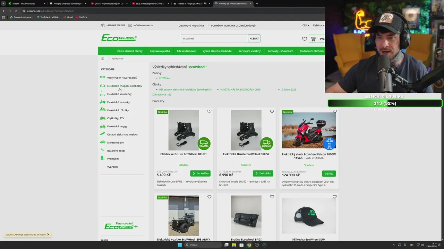444x249 pixels.
Task: Stop page loading in Chrome toolbar
Action: (x=16, y=11)
